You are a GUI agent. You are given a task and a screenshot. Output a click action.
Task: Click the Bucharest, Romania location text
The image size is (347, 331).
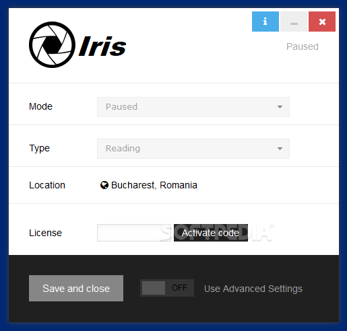[154, 185]
